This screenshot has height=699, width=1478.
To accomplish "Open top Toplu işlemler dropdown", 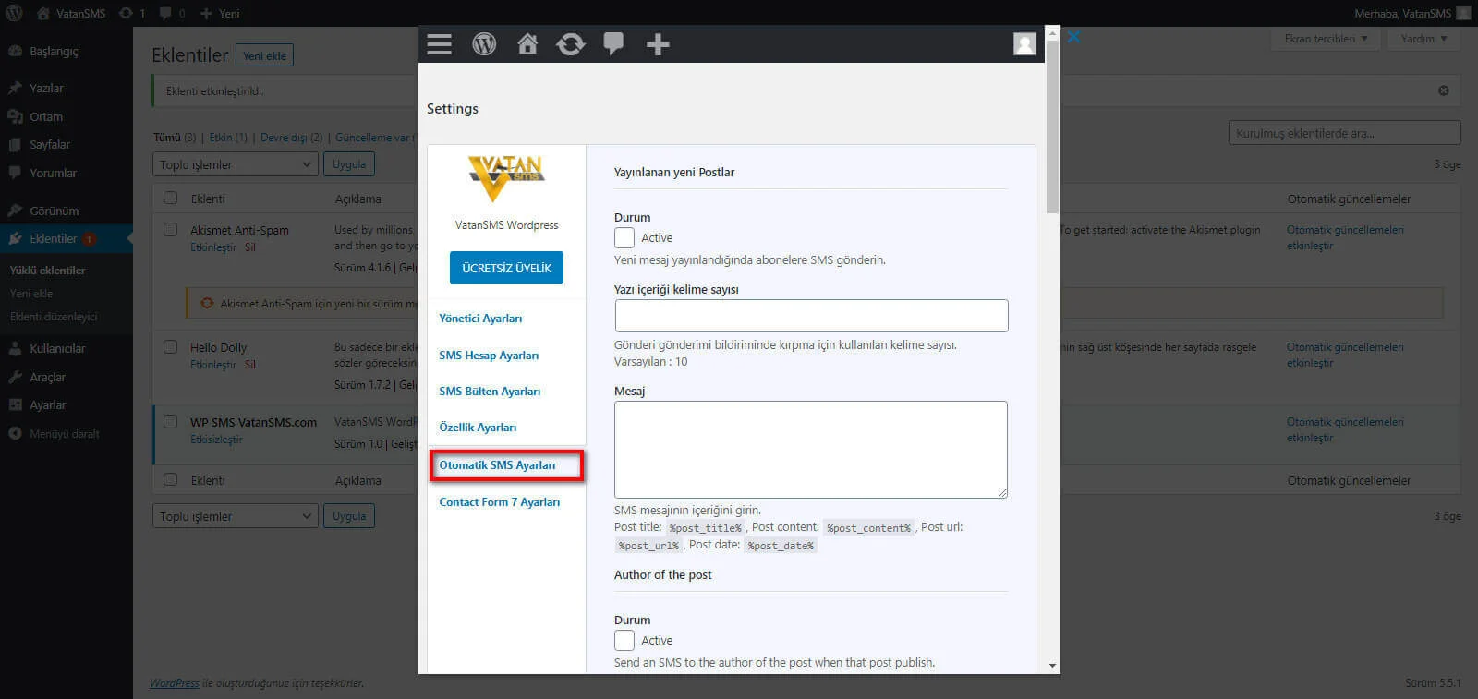I will pyautogui.click(x=236, y=164).
